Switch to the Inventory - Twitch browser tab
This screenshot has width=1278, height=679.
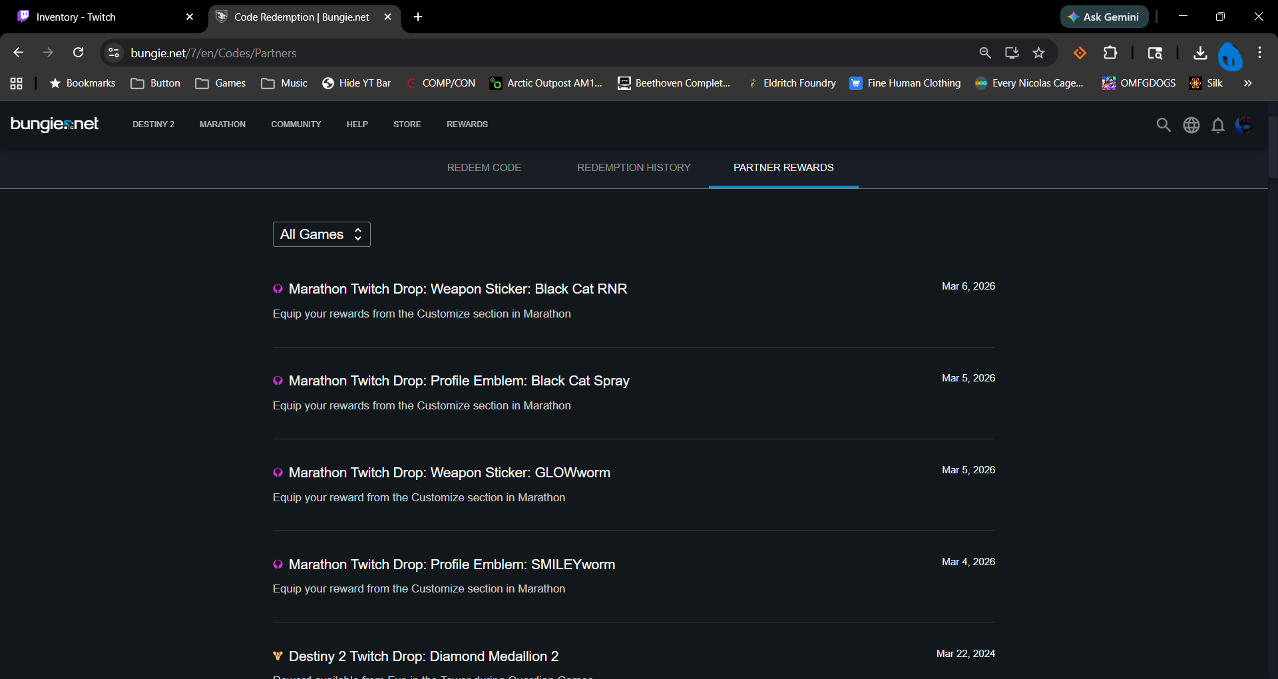[100, 17]
